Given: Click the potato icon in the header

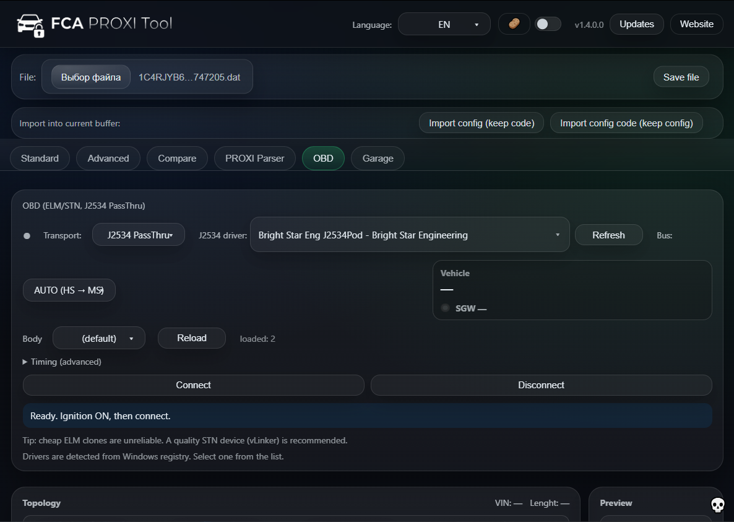Looking at the screenshot, I should [x=514, y=24].
